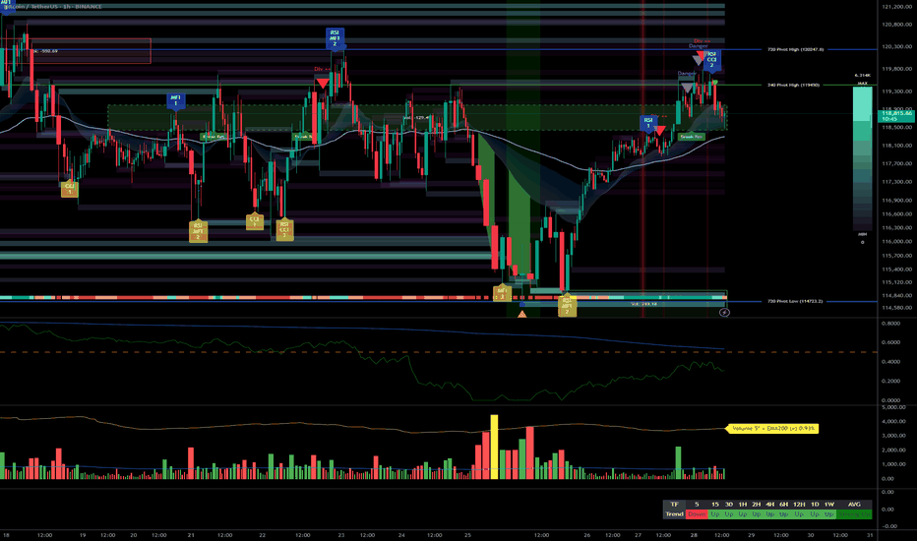This screenshot has width=917, height=541.
Task: Click the red Down trend cell
Action: [x=697, y=514]
